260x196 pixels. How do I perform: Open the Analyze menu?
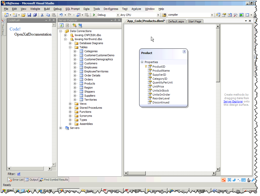coord(136,9)
